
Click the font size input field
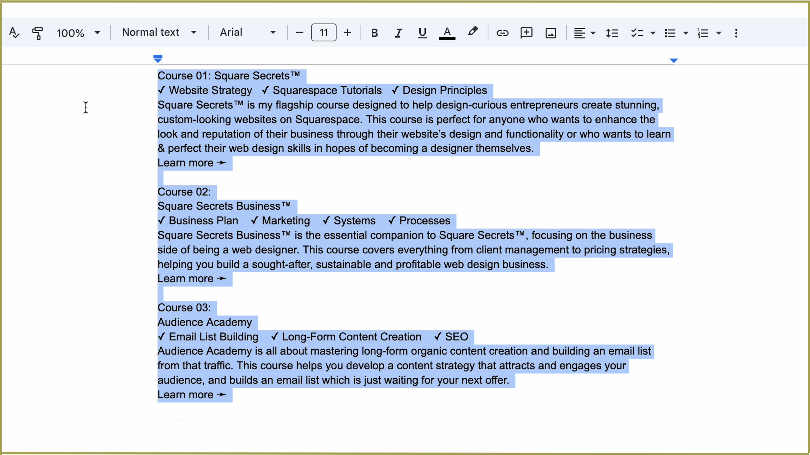323,32
